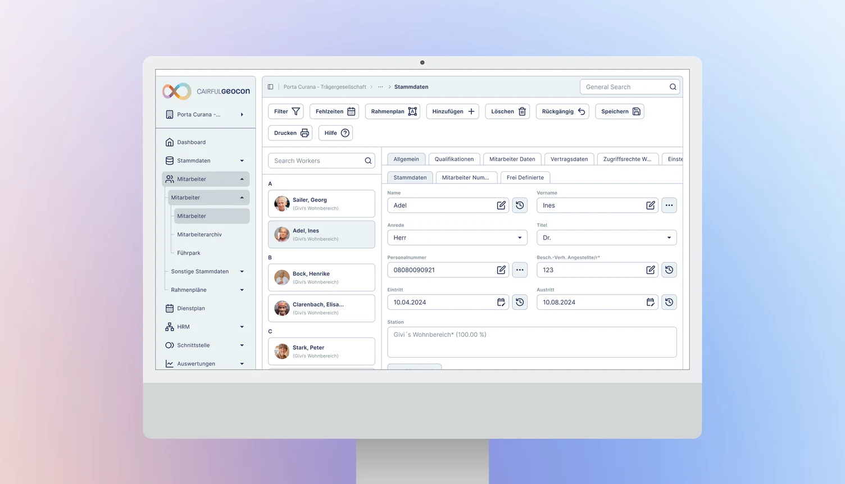Screen dimensions: 845x484
Task: Open calendar picker for Eintritt date
Action: [501, 302]
